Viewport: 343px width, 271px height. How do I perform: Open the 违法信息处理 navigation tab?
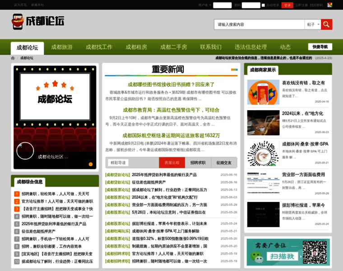250,47
